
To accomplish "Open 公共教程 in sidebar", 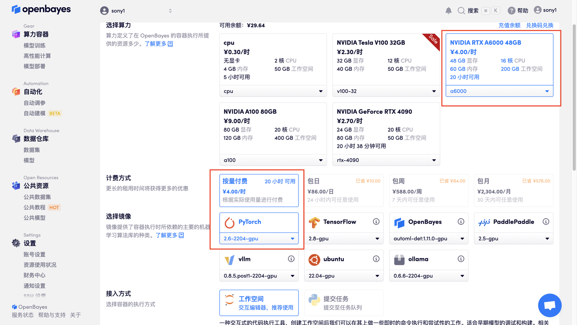I will point(34,207).
